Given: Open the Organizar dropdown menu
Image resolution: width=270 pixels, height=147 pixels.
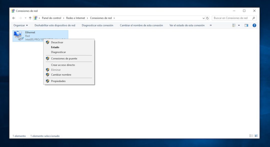Looking at the screenshot, I should tap(20, 25).
